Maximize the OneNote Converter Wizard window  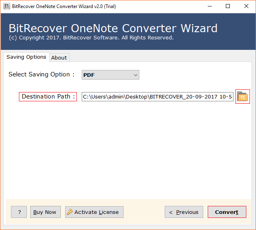pos(228,6)
